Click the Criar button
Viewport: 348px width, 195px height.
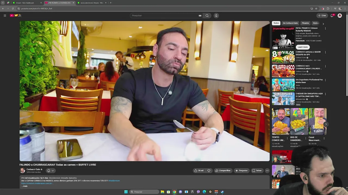pos(322,15)
